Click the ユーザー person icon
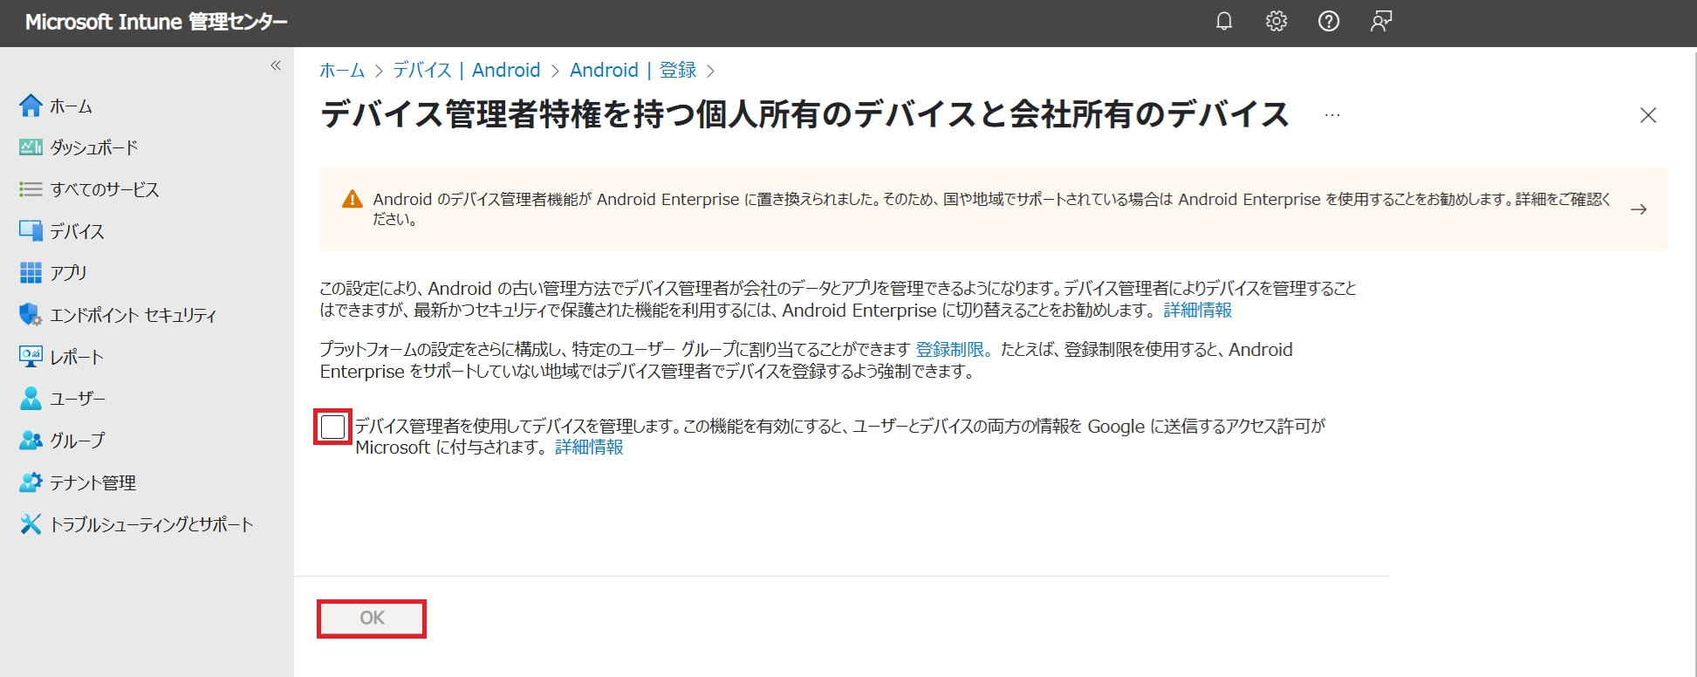This screenshot has height=677, width=1697. pos(31,398)
